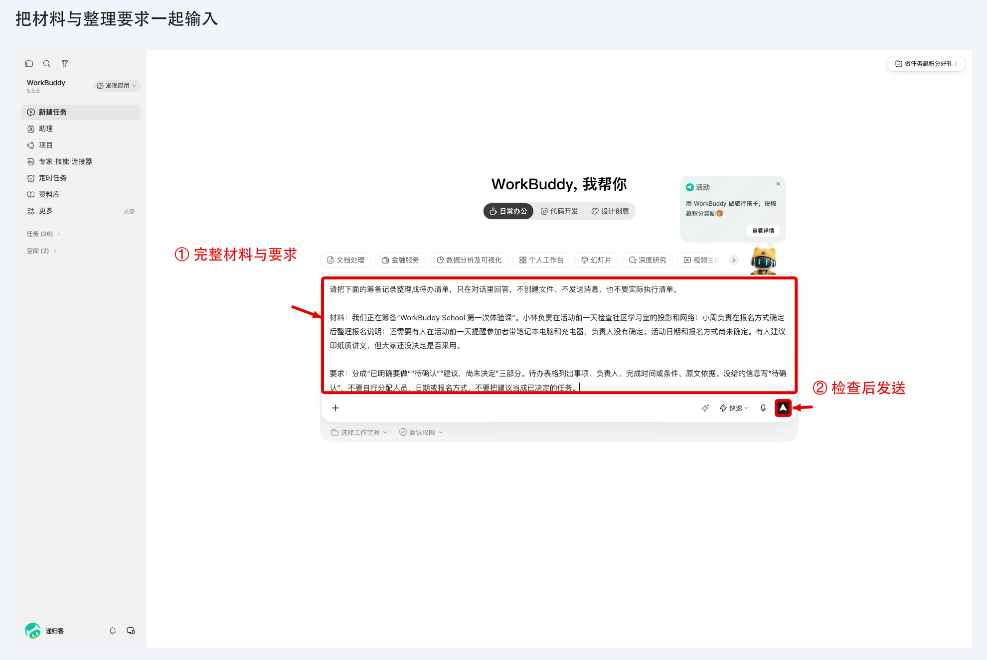Open 更多 in the sidebar
This screenshot has width=987, height=660.
coord(81,211)
